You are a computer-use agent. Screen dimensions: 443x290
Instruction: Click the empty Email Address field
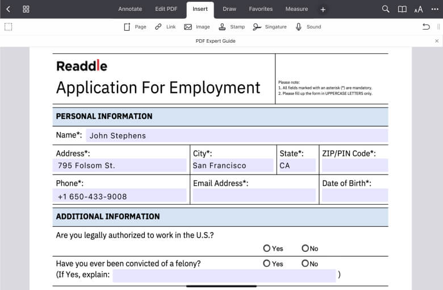(x=254, y=196)
